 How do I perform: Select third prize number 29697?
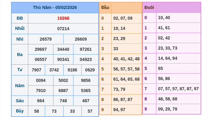[41, 49]
